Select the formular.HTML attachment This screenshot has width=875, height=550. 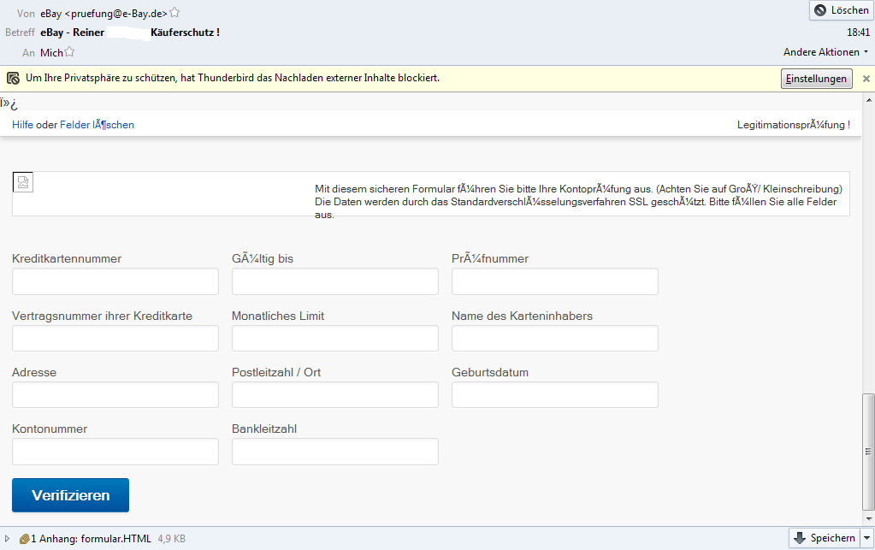pyautogui.click(x=115, y=539)
